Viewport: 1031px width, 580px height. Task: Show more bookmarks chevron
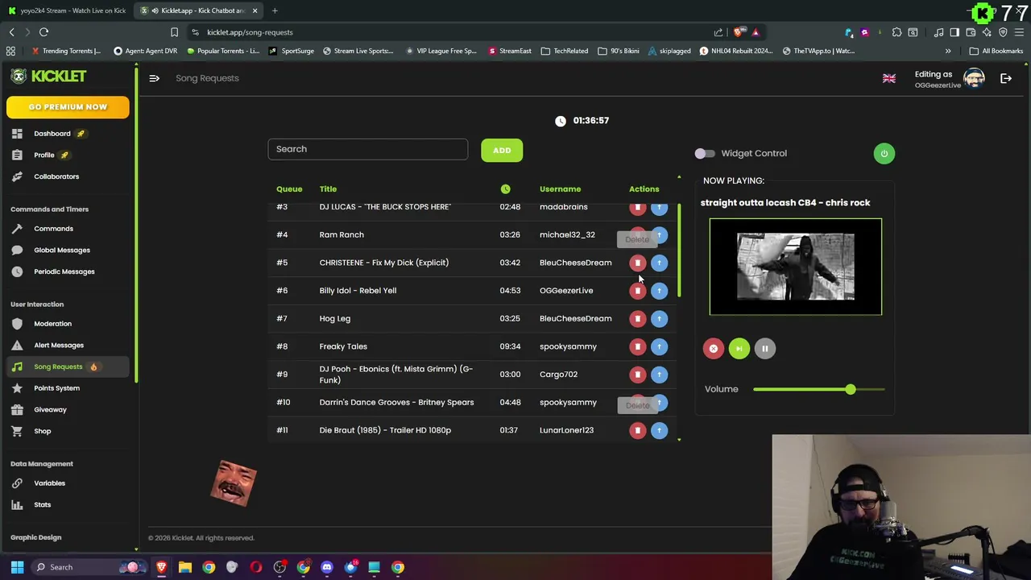948,51
